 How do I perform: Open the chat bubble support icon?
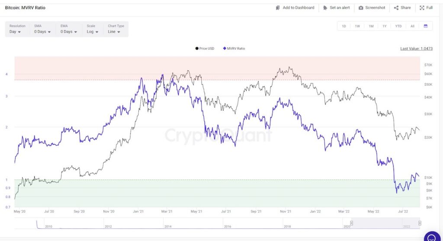(432, 238)
